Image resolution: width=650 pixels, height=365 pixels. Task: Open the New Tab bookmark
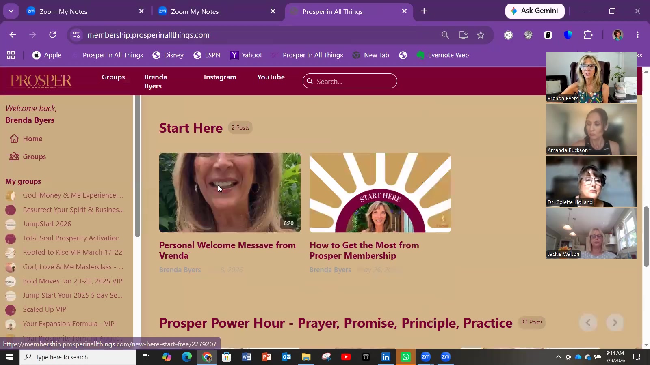pyautogui.click(x=370, y=55)
